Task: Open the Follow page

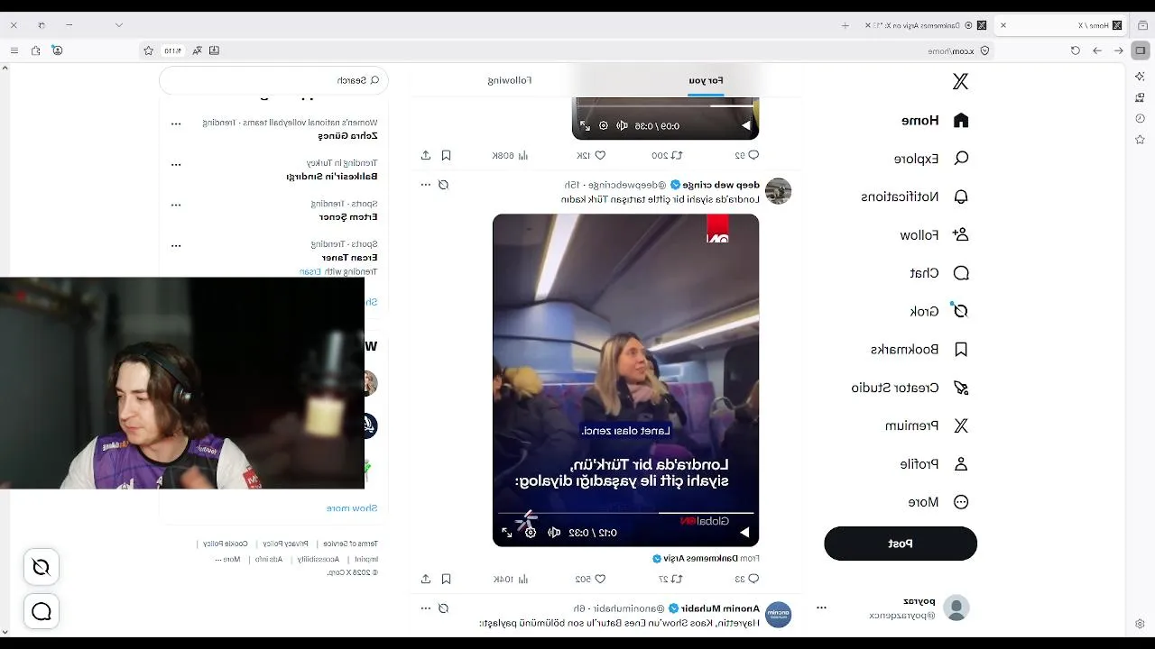Action: (934, 235)
